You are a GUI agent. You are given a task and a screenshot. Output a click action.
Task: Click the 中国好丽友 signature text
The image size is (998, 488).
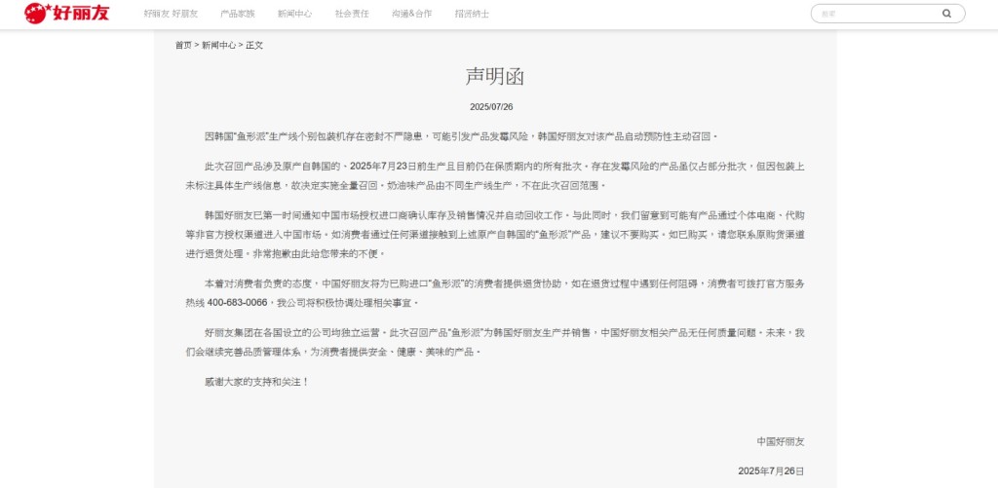tap(781, 441)
